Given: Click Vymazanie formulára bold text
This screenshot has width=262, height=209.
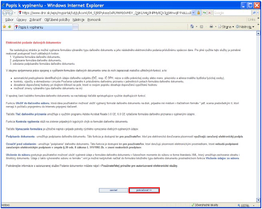Looking at the screenshot, I should pos(29,129).
